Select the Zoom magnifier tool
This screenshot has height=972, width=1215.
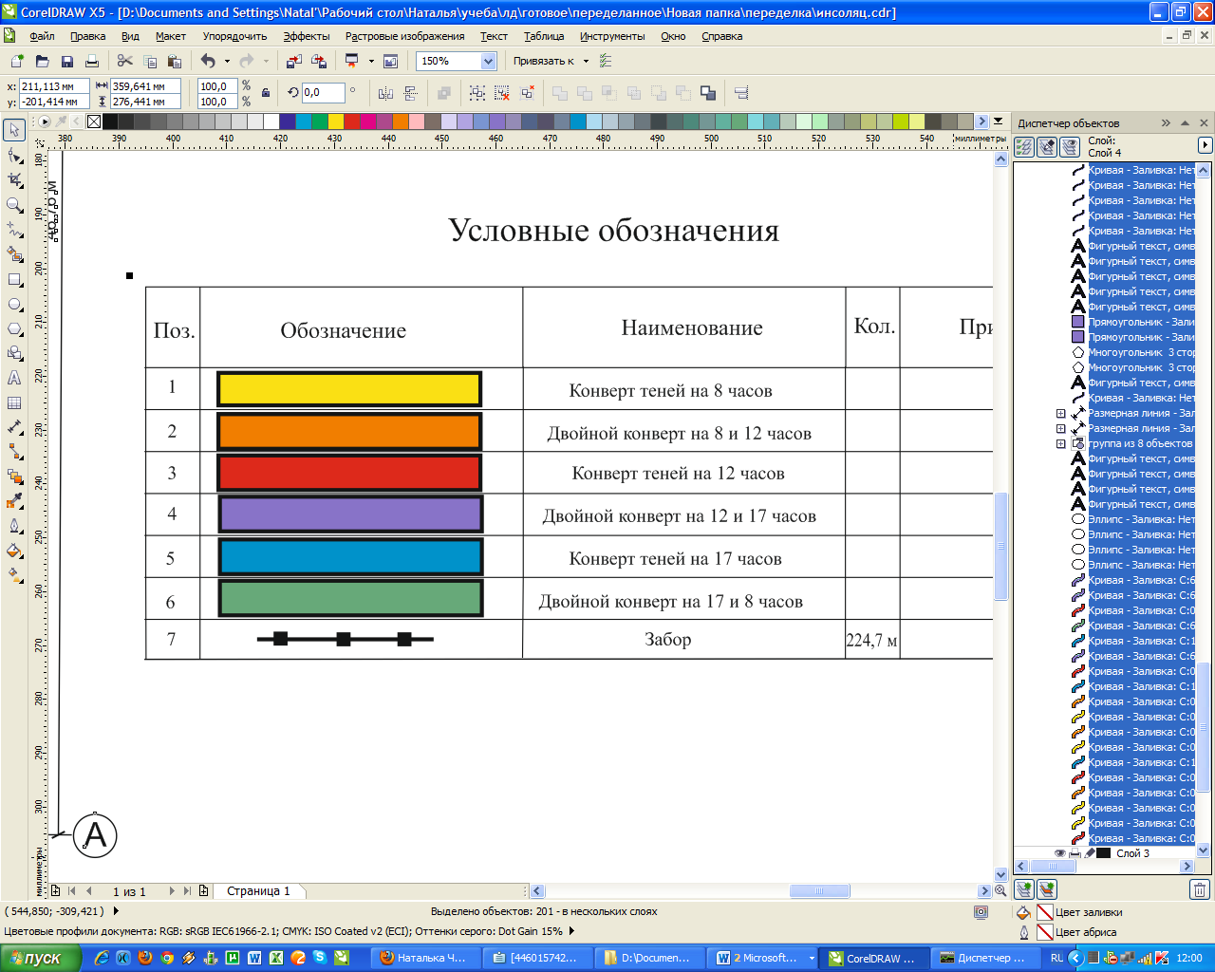[14, 204]
